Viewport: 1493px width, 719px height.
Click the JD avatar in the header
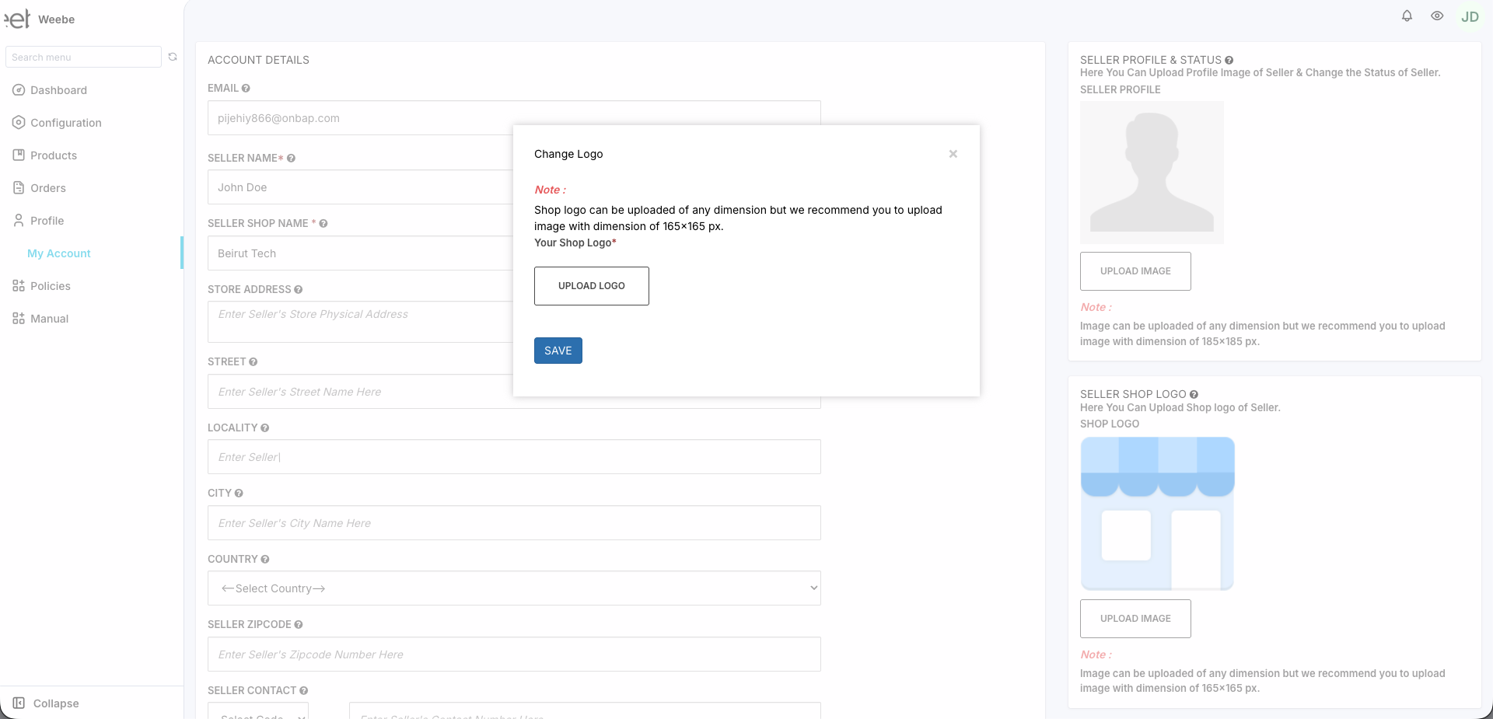[1470, 16]
